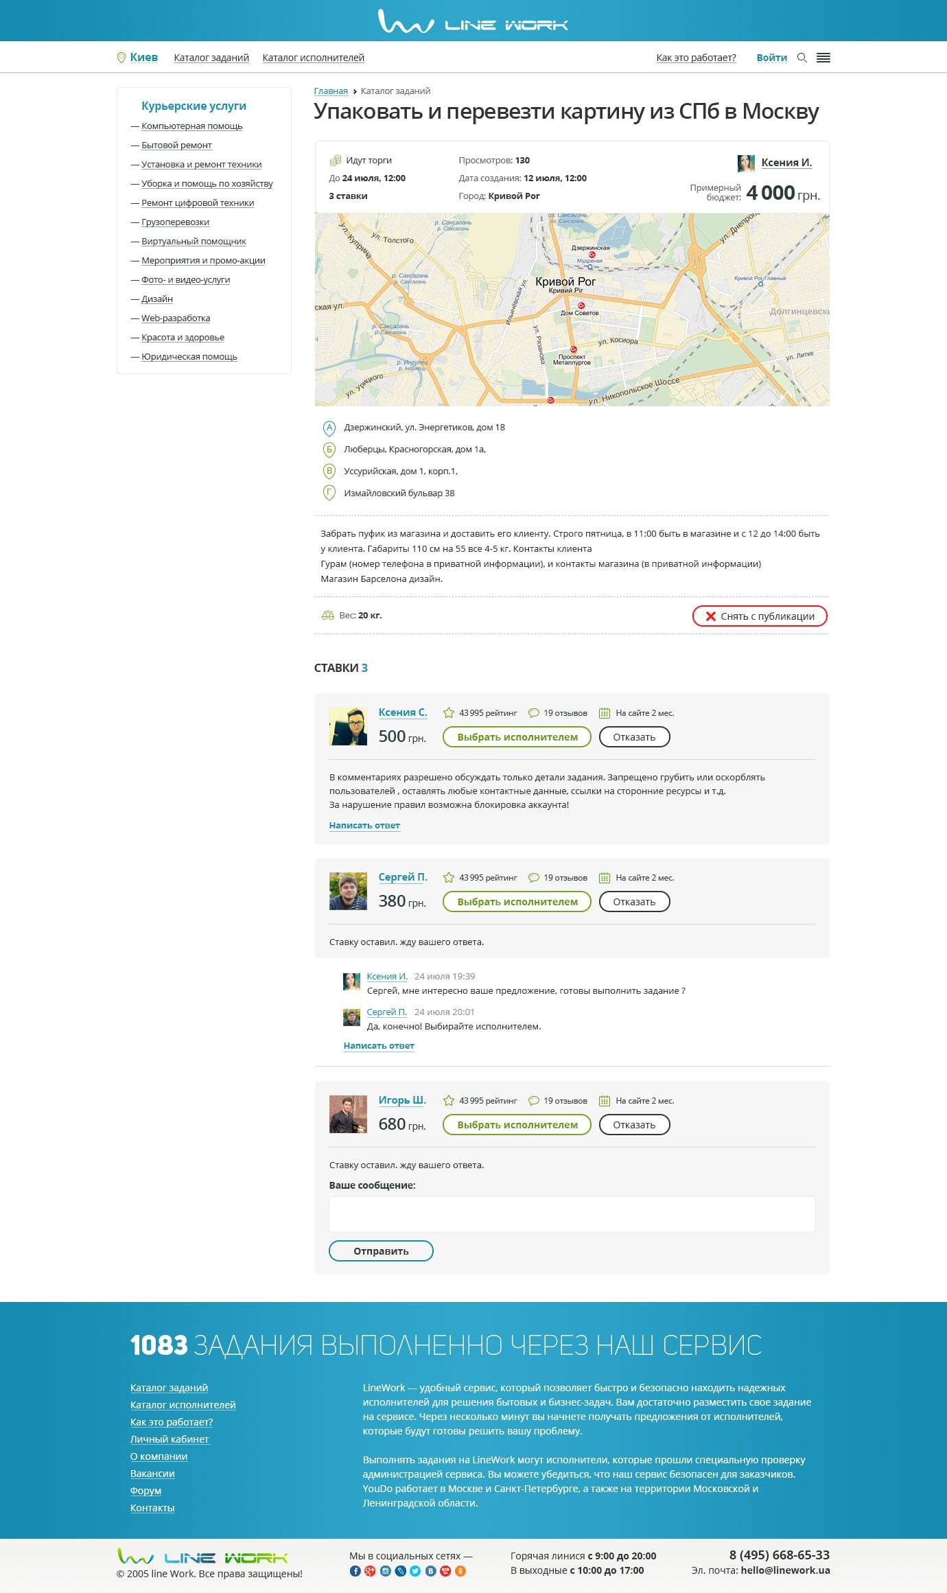Open the Twitter icon in footer

pyautogui.click(x=415, y=1571)
